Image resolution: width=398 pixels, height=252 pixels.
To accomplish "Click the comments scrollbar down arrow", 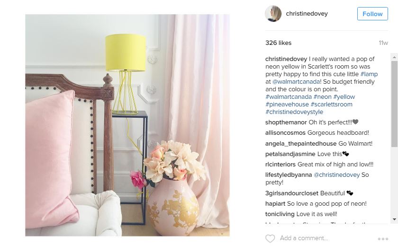I will [394, 219].
